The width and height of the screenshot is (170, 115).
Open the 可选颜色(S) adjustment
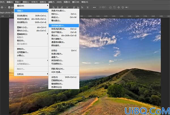pos(64,64)
